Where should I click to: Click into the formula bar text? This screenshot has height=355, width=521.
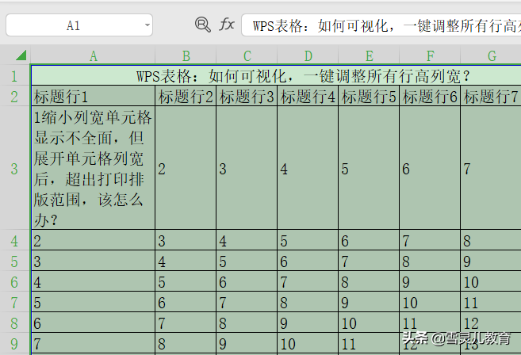coord(381,25)
